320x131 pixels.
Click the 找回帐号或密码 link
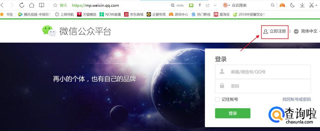297,99
